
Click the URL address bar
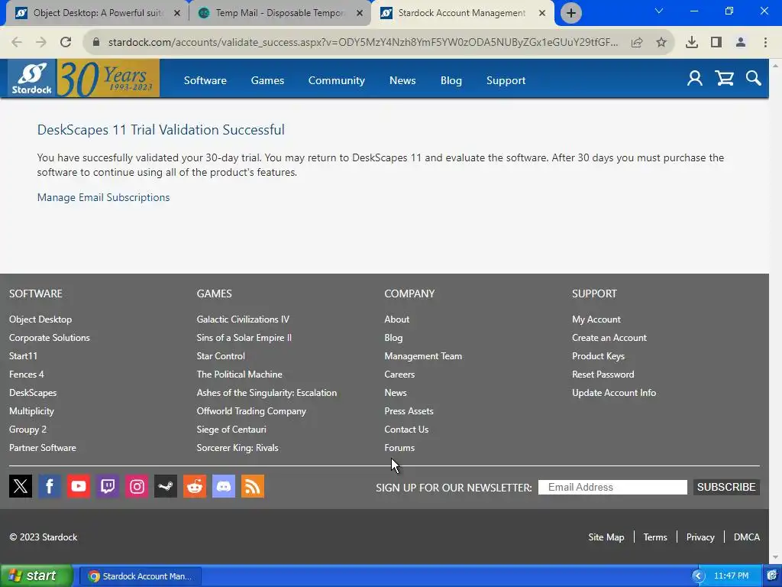pyautogui.click(x=363, y=43)
